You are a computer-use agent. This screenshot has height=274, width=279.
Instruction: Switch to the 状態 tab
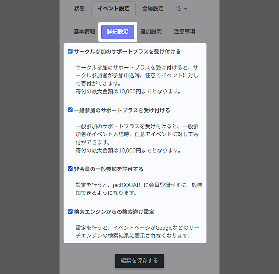(x=79, y=9)
